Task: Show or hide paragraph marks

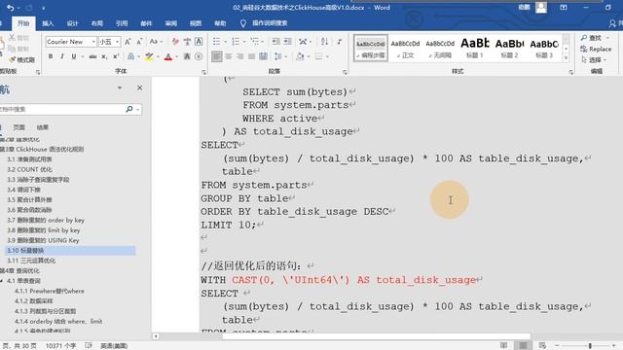Action: [339, 42]
